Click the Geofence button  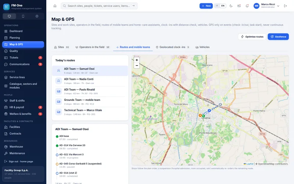278,36
